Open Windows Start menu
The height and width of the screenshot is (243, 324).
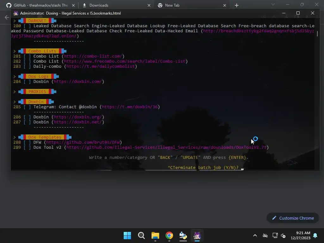pos(127,235)
